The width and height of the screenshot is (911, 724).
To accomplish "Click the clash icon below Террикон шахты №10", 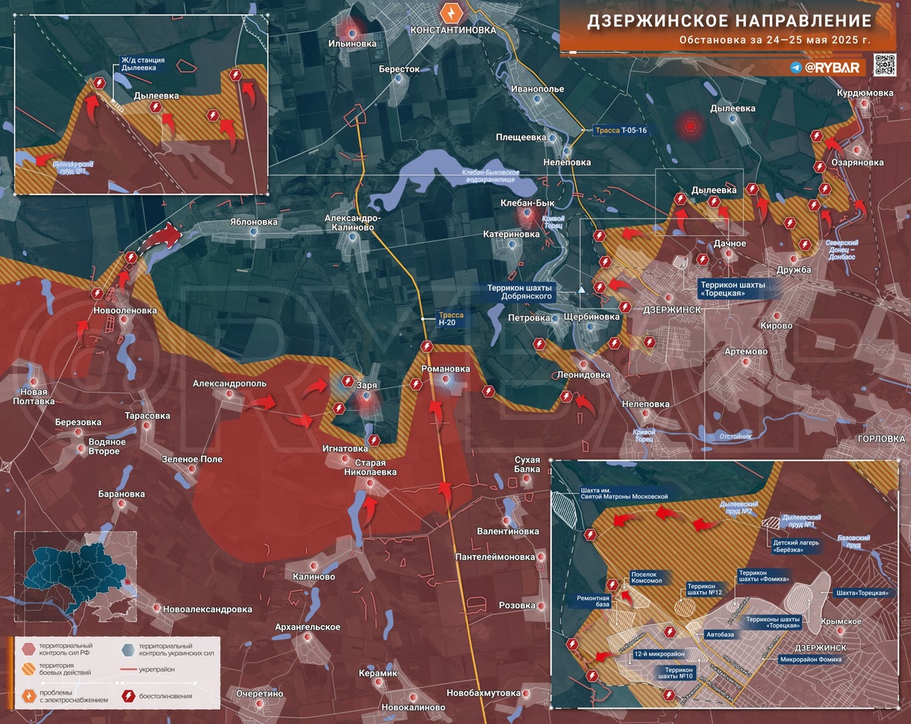I will [x=669, y=695].
